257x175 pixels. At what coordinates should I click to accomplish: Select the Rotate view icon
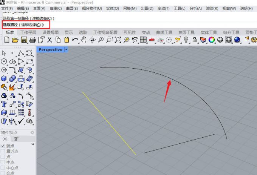92,40
